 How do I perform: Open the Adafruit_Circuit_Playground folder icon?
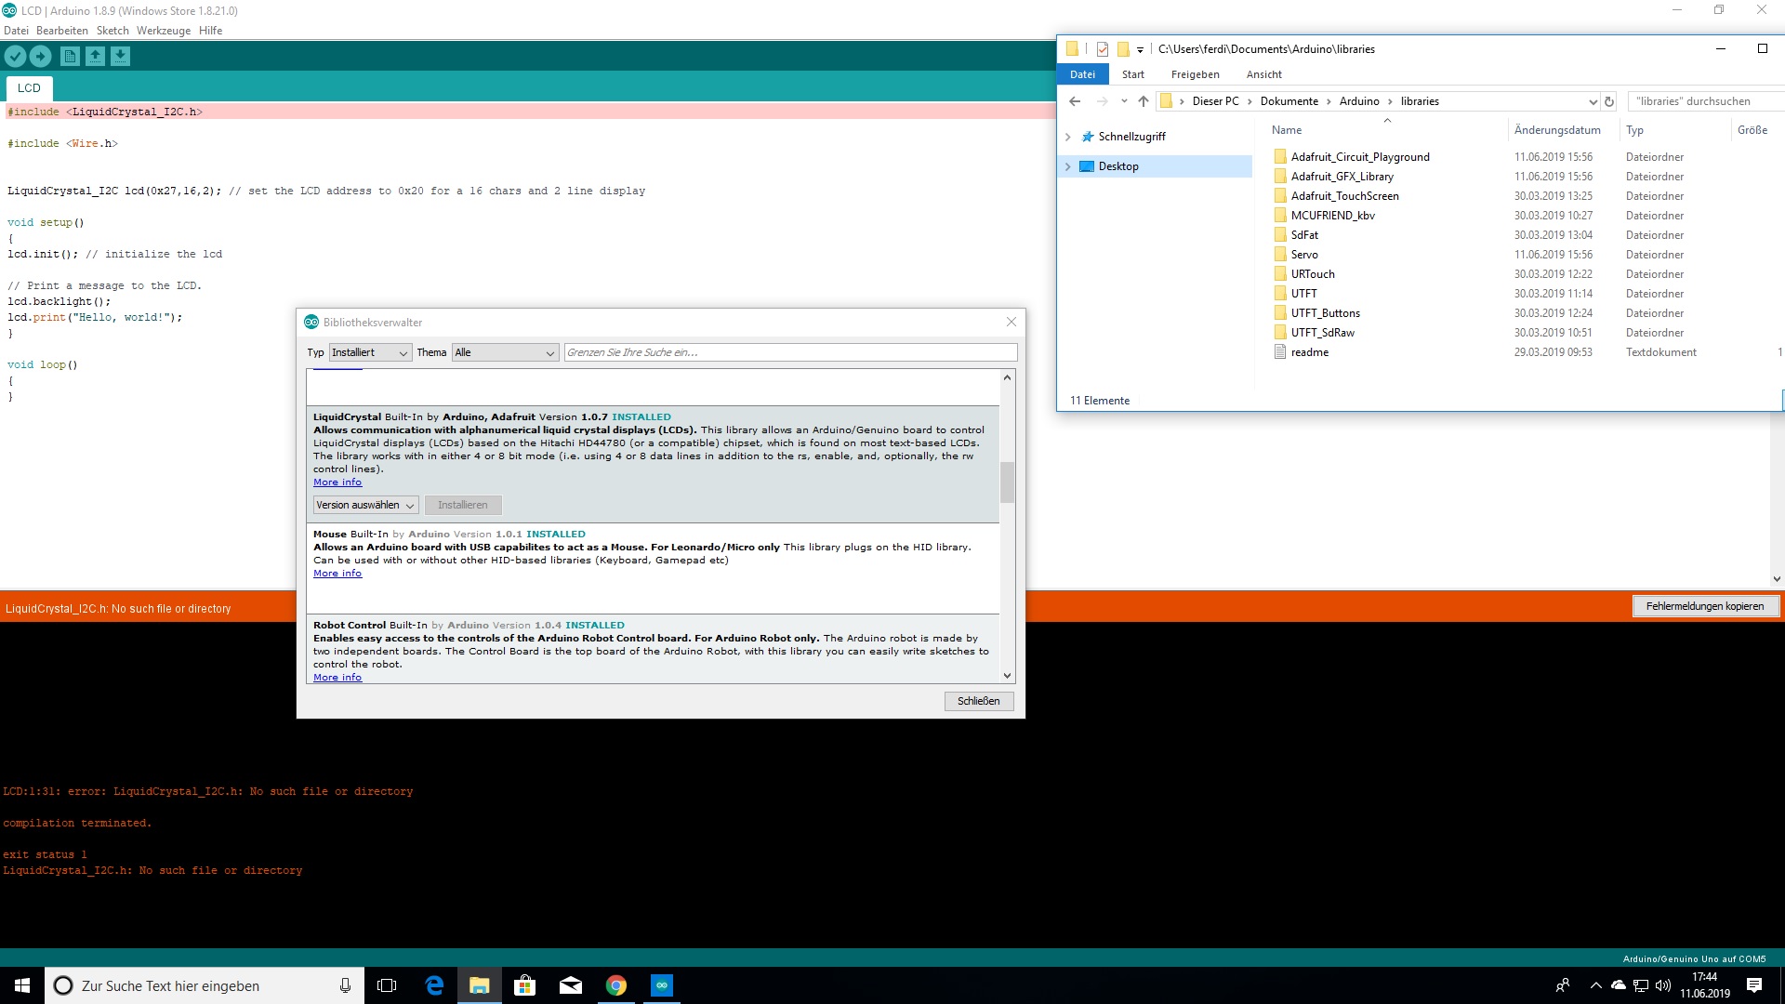(1280, 157)
